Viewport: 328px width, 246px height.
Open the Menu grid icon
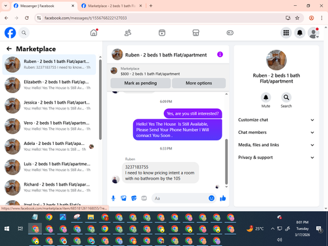[286, 33]
